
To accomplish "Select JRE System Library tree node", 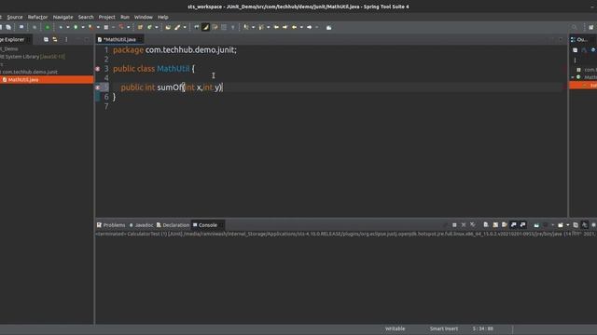I will coord(33,57).
